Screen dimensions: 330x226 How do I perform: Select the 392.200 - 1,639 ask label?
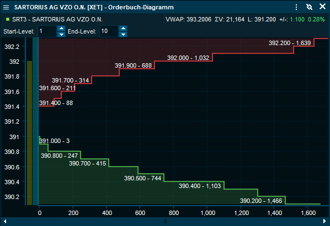point(290,43)
